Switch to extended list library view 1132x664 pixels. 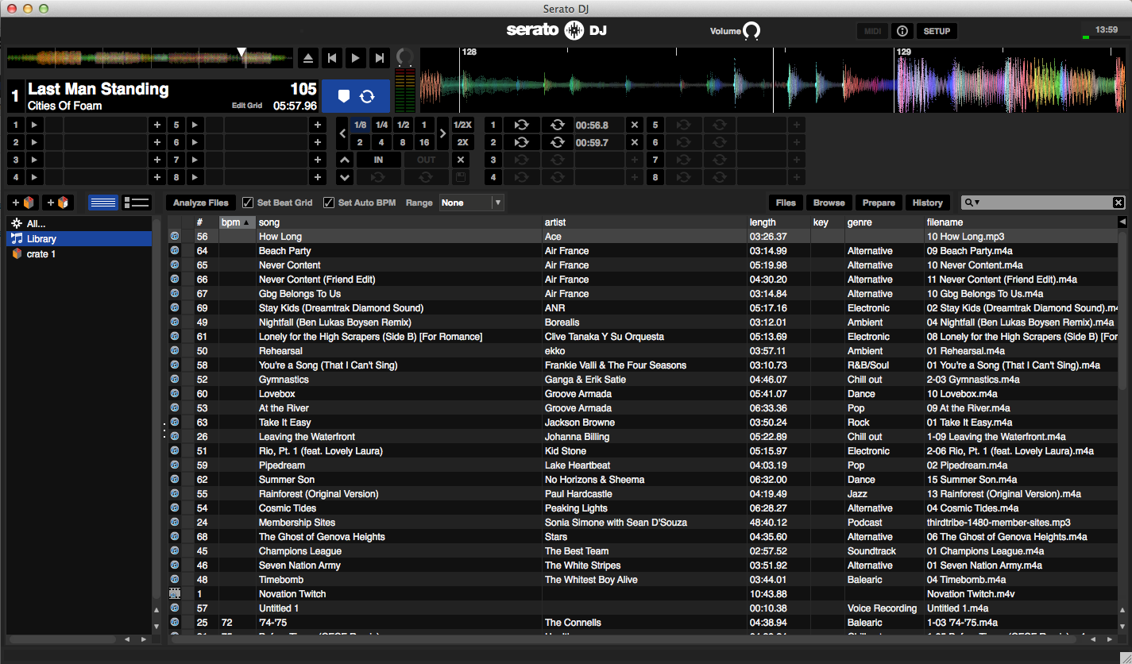(137, 203)
